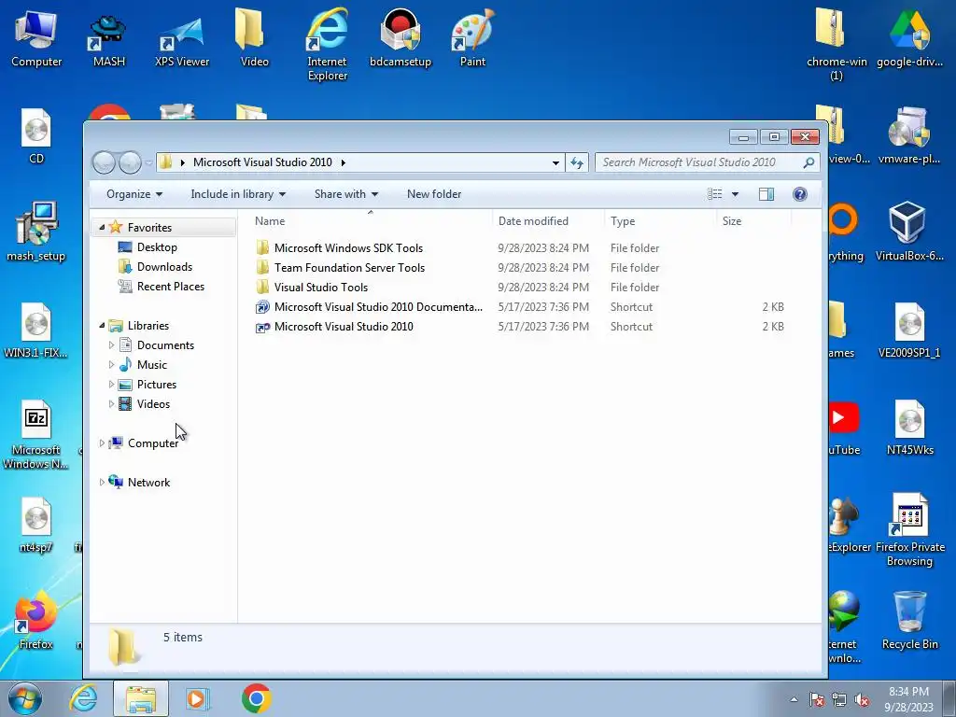
Task: Click the Back navigation arrow
Action: (104, 162)
